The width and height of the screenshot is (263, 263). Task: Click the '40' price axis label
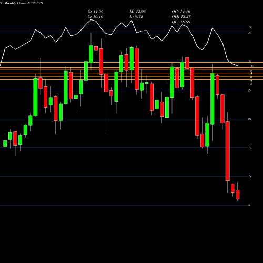coord(250,27)
